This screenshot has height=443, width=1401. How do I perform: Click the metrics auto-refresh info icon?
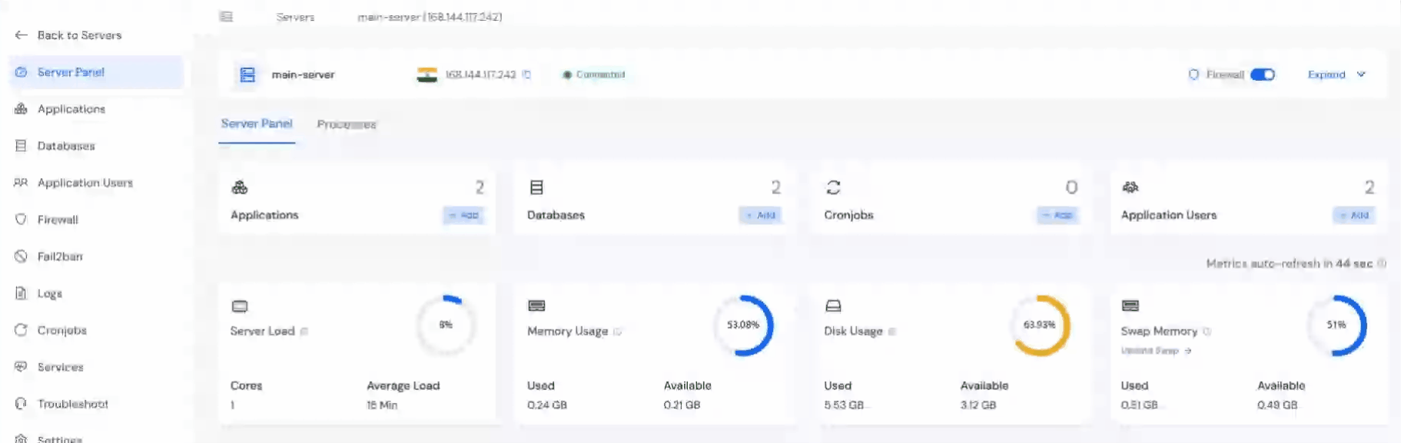pyautogui.click(x=1381, y=263)
